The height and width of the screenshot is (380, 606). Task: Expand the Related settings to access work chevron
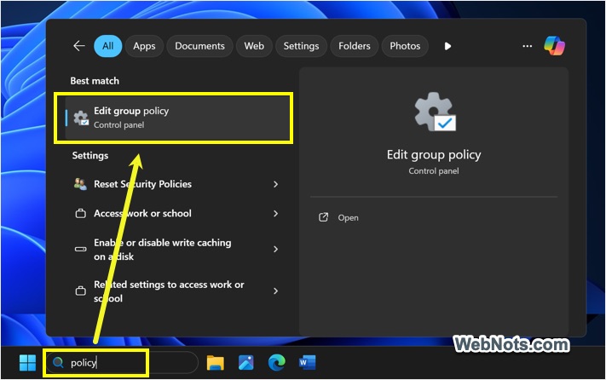pos(275,291)
